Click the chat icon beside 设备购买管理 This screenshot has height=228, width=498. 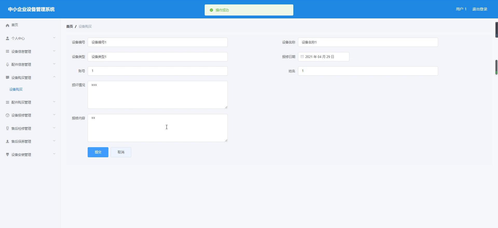[8, 77]
